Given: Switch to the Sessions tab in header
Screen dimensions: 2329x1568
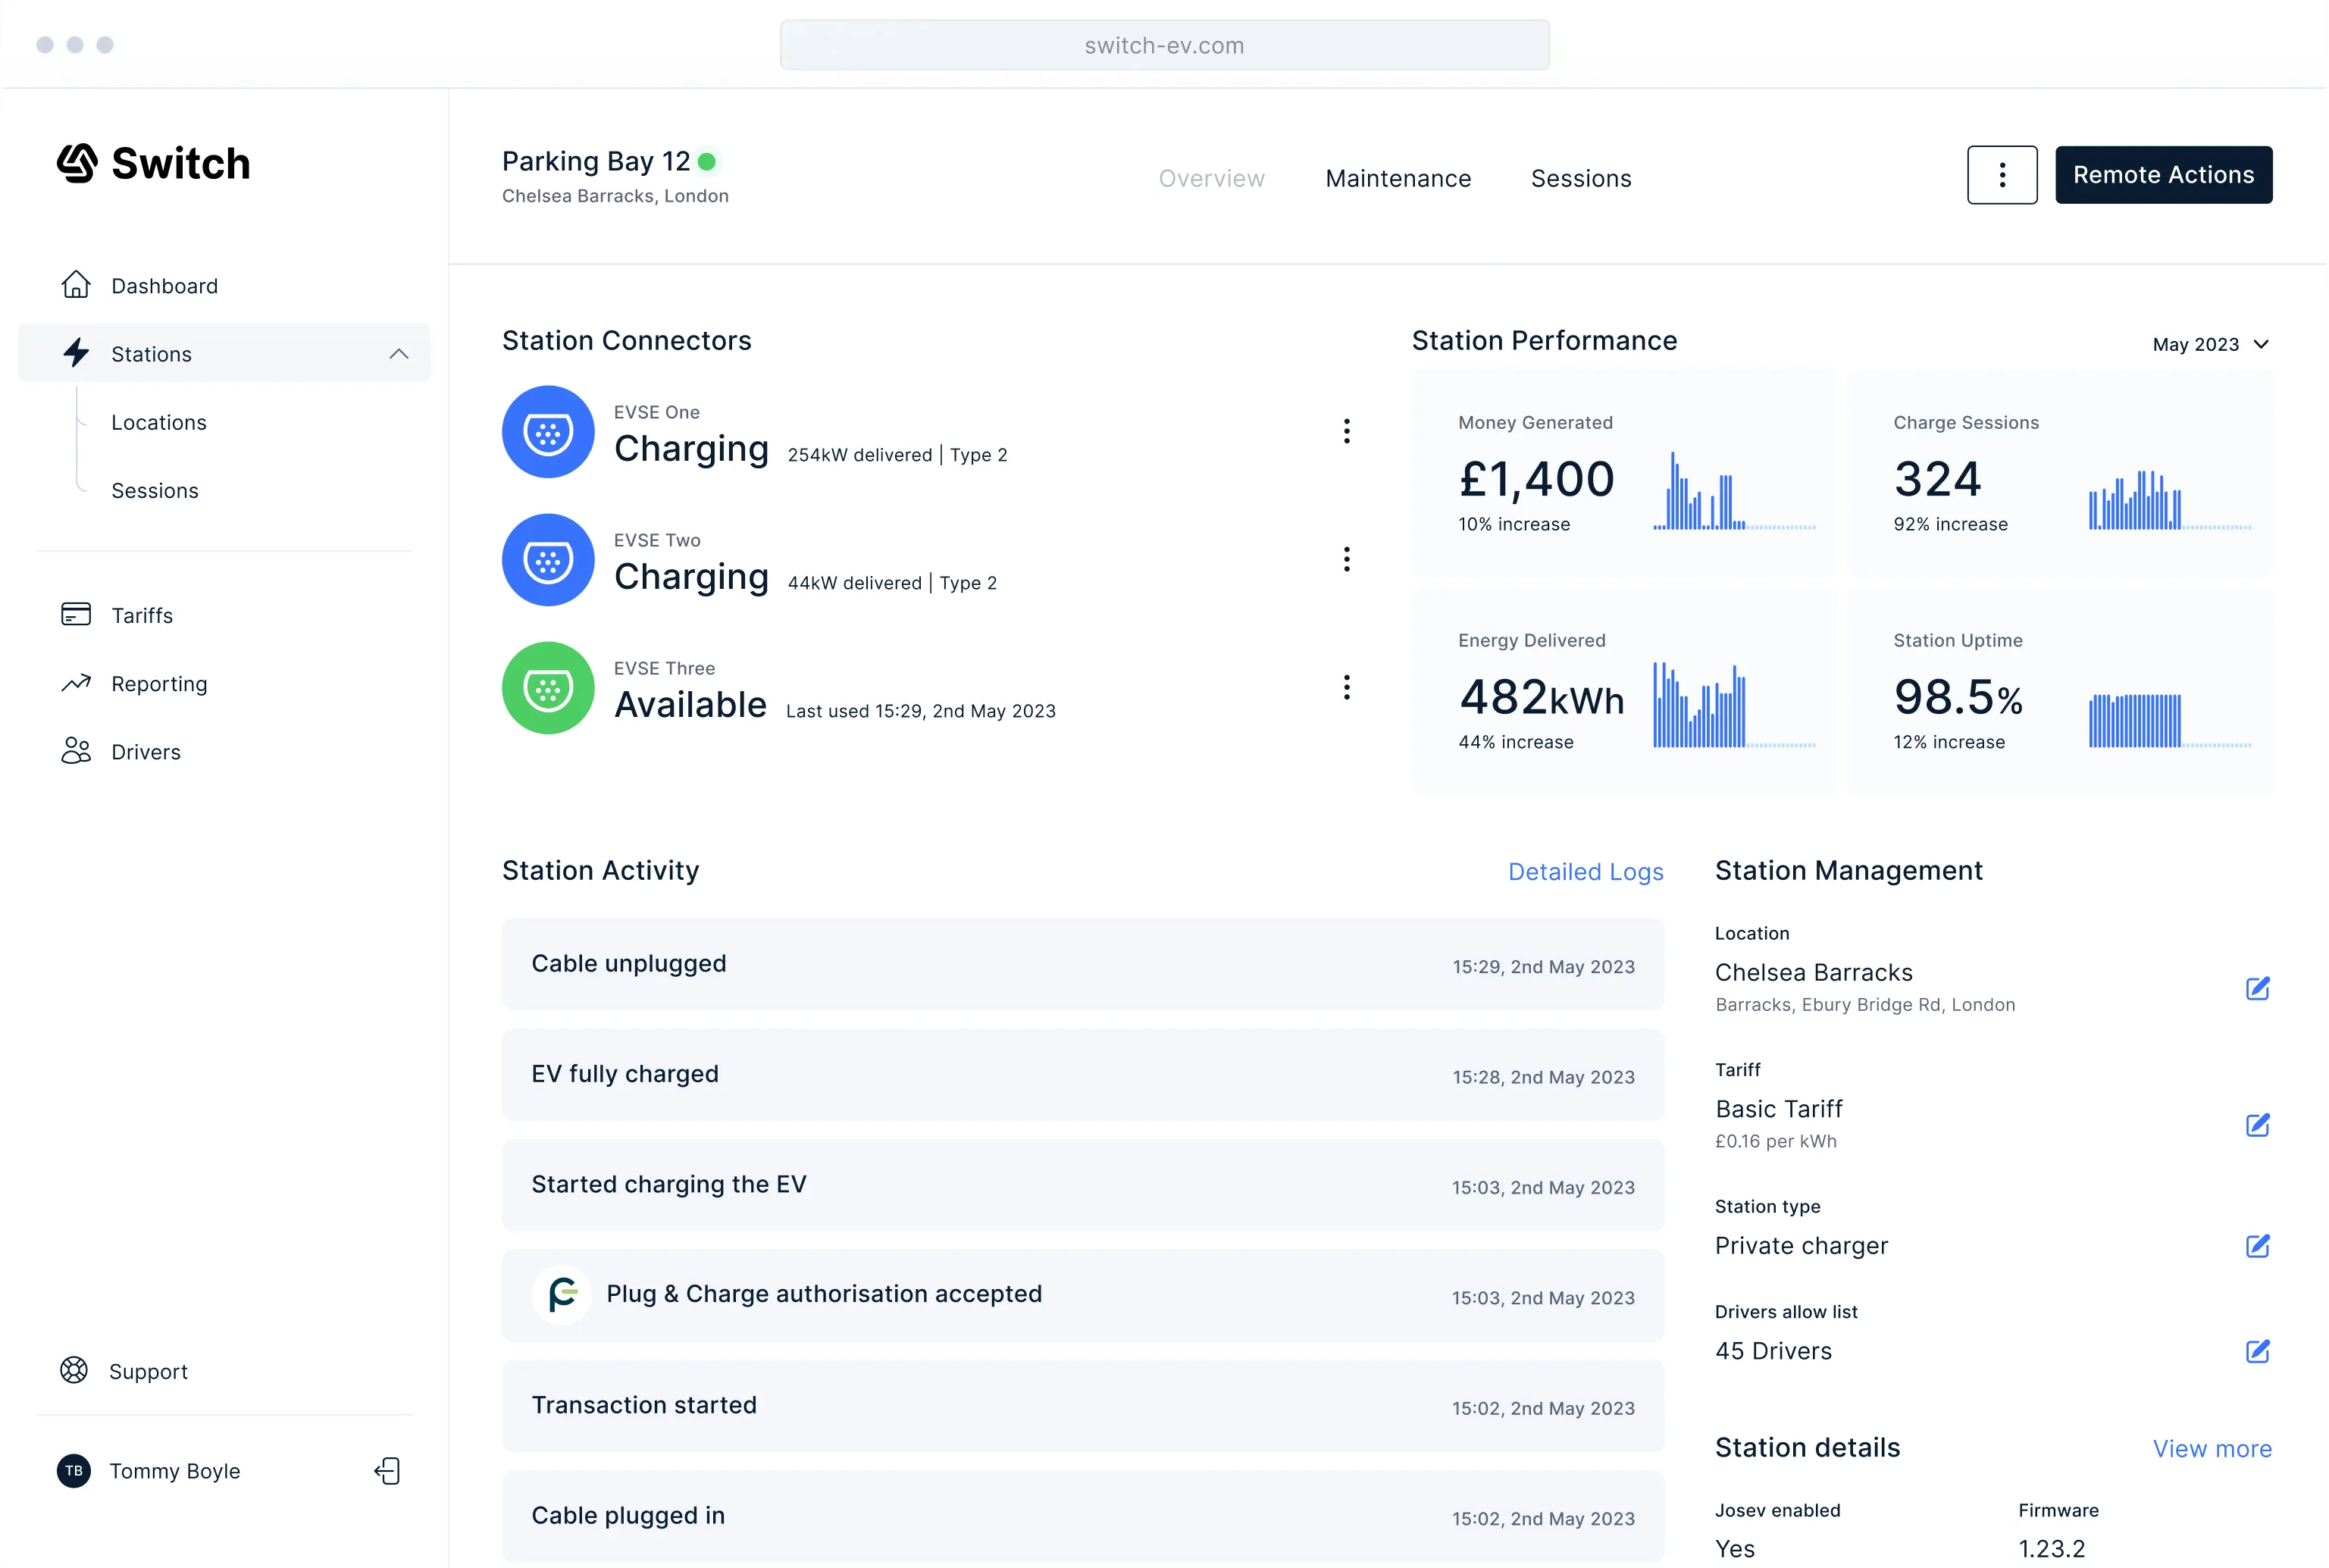Looking at the screenshot, I should click(1580, 178).
